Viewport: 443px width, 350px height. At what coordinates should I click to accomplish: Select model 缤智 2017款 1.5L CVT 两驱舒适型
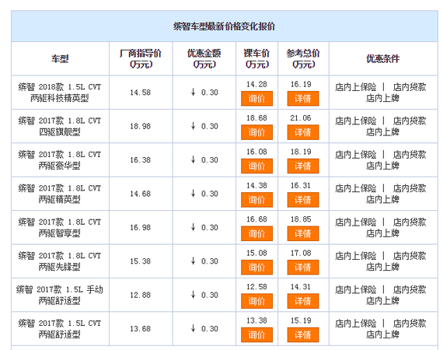60,329
